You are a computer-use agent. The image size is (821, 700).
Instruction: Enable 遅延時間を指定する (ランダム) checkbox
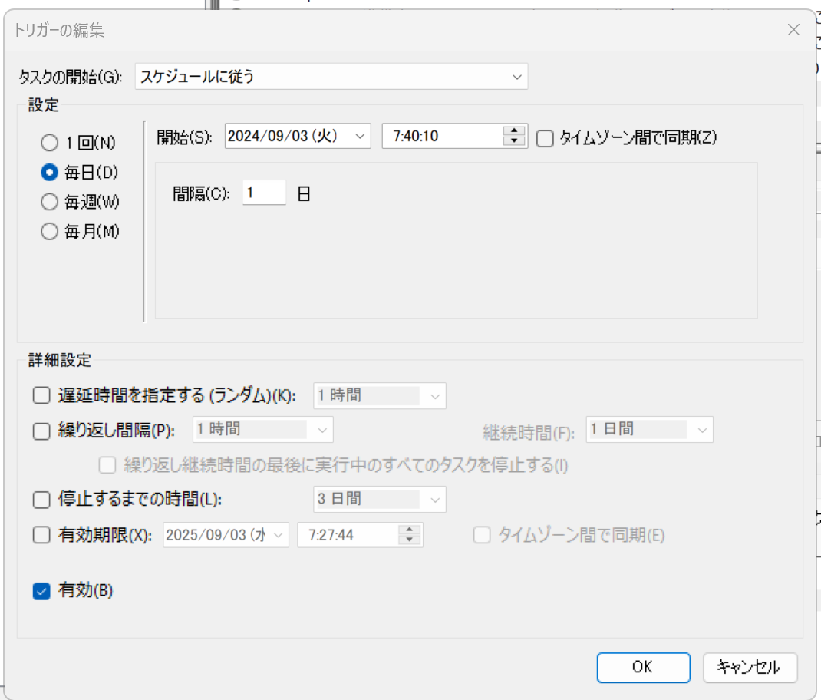(41, 396)
